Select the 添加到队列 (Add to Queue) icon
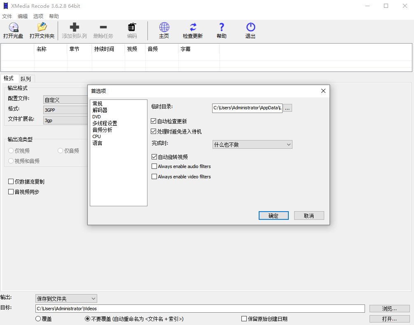The height and width of the screenshot is (325, 414). click(74, 31)
